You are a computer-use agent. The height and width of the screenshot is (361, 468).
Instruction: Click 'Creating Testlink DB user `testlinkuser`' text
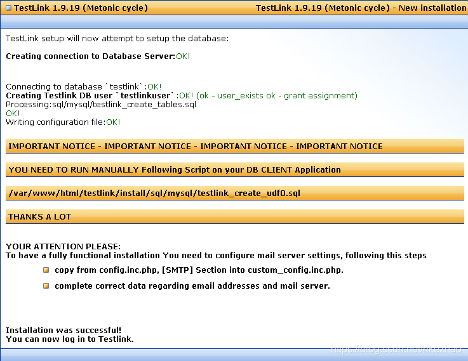point(90,96)
